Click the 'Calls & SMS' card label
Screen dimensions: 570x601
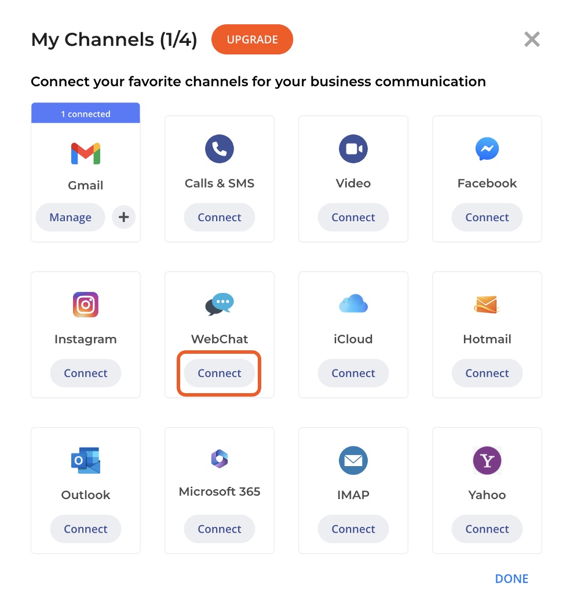click(220, 183)
